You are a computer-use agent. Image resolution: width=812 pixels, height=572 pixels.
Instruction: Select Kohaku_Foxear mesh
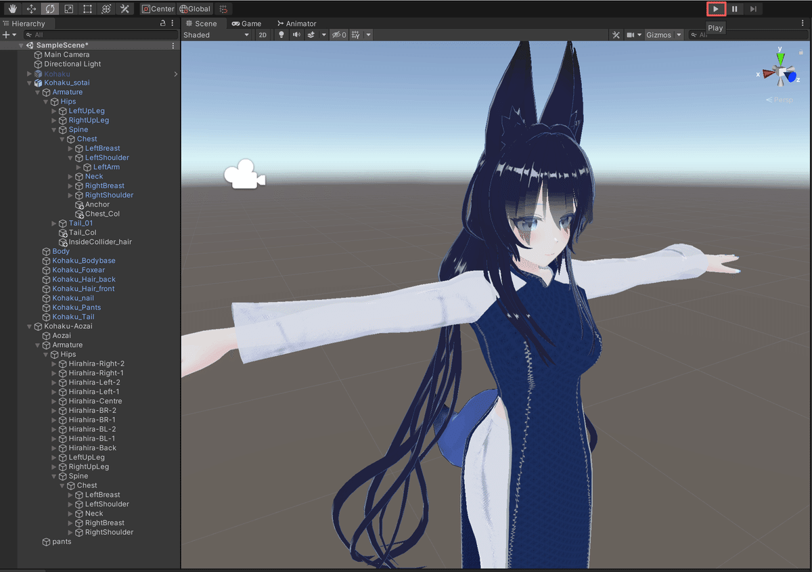coord(78,270)
